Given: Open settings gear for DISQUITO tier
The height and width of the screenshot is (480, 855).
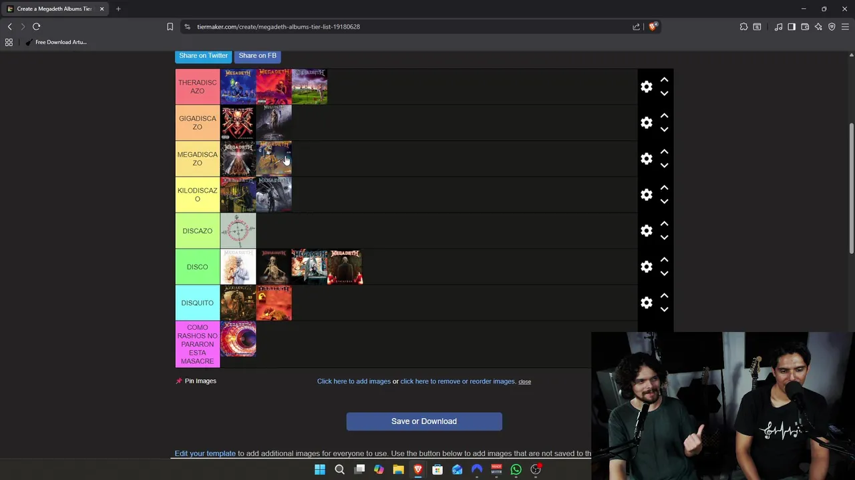Looking at the screenshot, I should click(646, 303).
